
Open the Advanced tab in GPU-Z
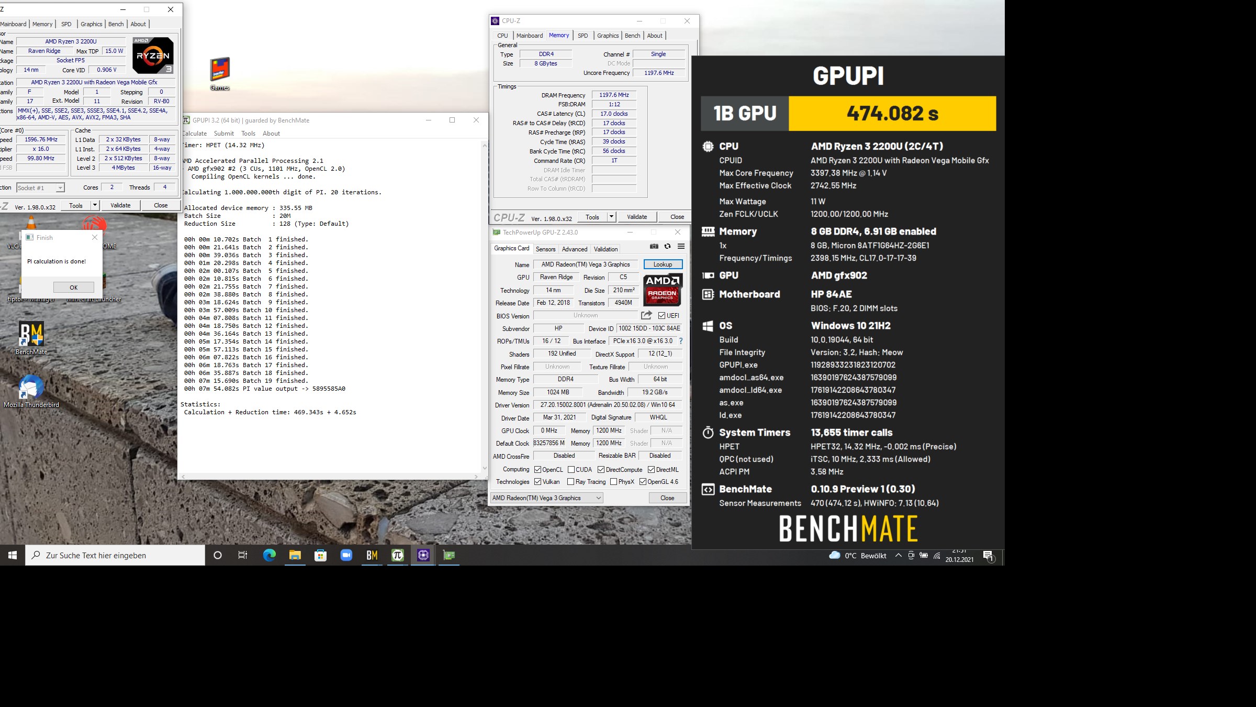(x=575, y=249)
